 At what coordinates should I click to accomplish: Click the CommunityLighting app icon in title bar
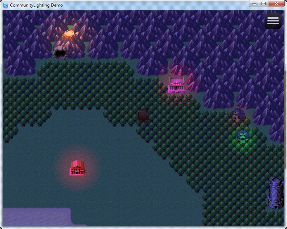click(x=5, y=5)
